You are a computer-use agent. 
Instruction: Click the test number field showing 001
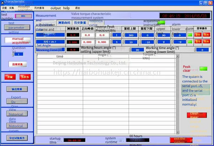click(23, 16)
